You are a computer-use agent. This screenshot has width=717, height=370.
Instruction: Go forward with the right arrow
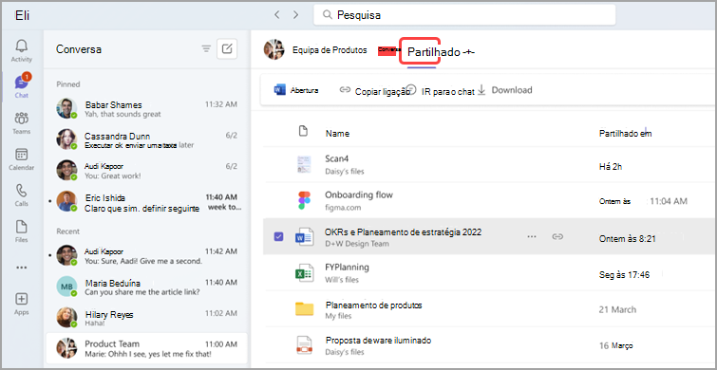(296, 14)
